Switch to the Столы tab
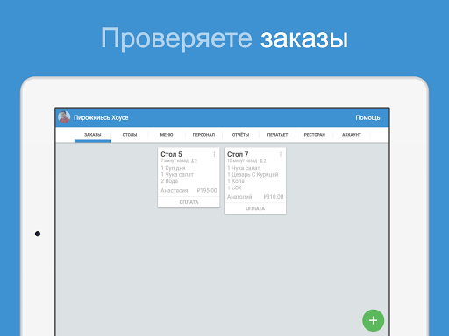 [x=130, y=135]
